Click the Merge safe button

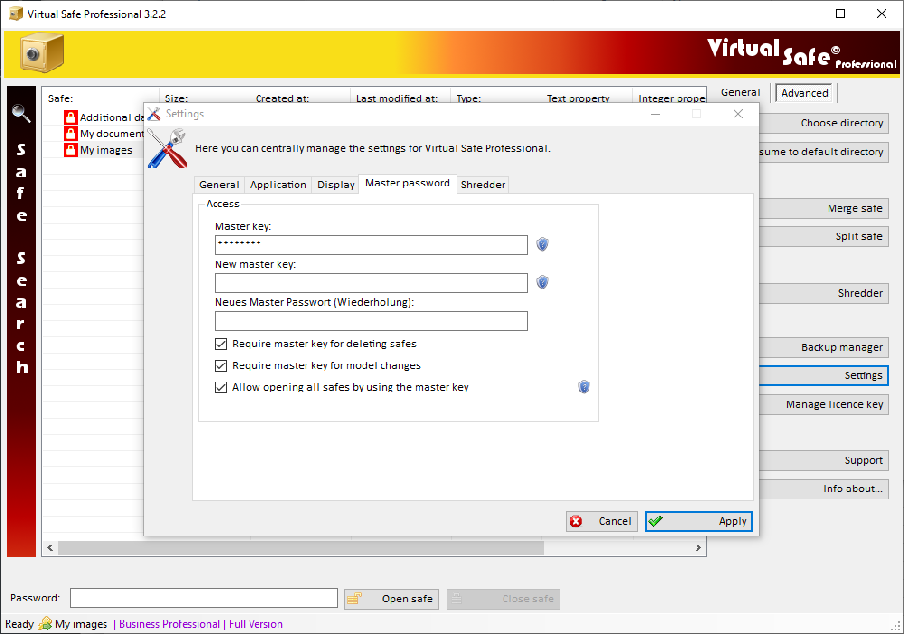click(824, 208)
